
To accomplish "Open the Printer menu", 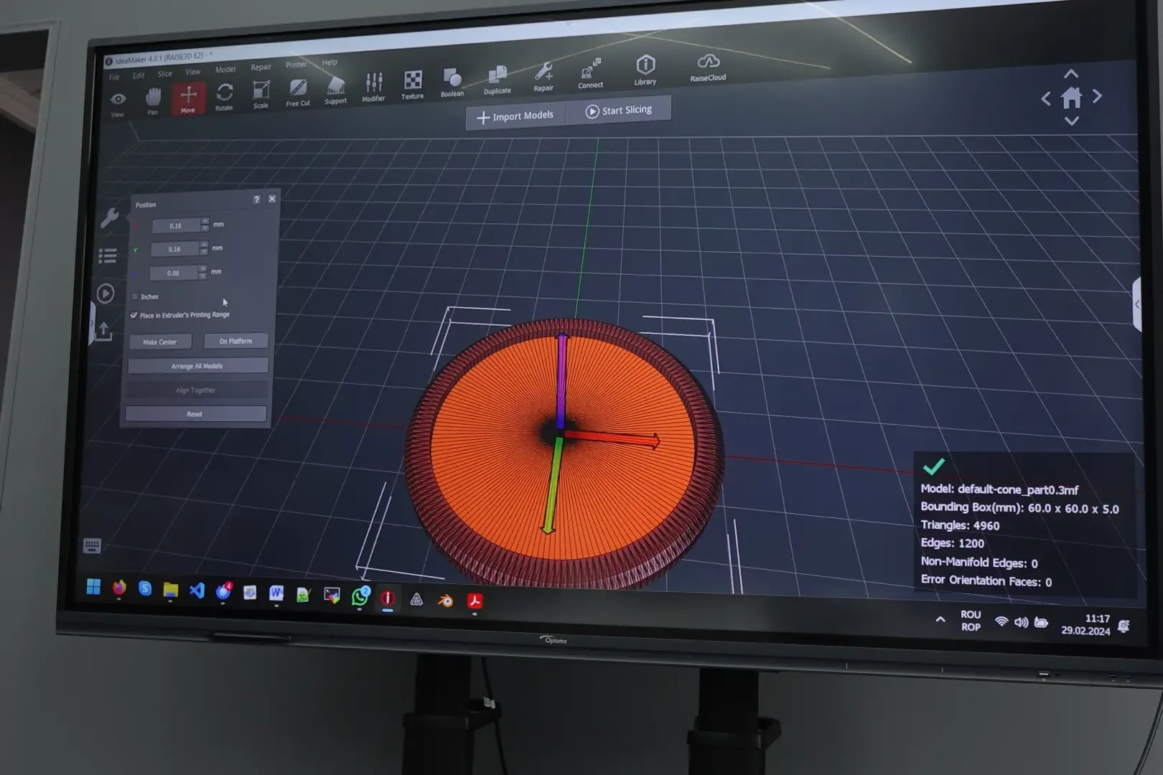I will pyautogui.click(x=296, y=65).
